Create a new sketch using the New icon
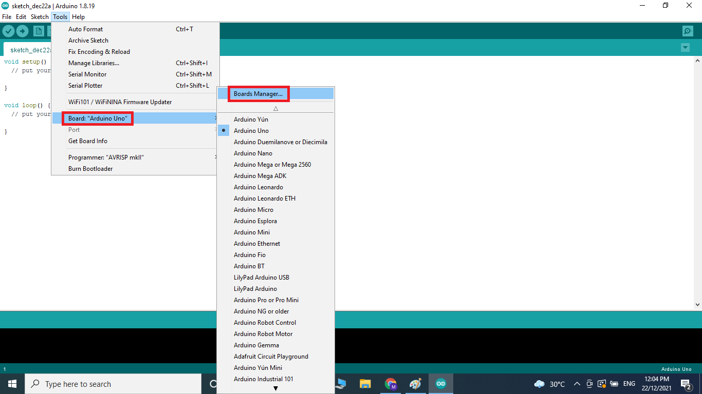The width and height of the screenshot is (702, 394). click(39, 31)
